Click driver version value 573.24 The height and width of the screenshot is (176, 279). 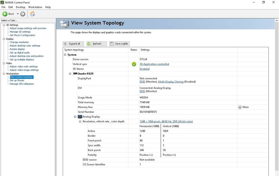tap(143, 59)
